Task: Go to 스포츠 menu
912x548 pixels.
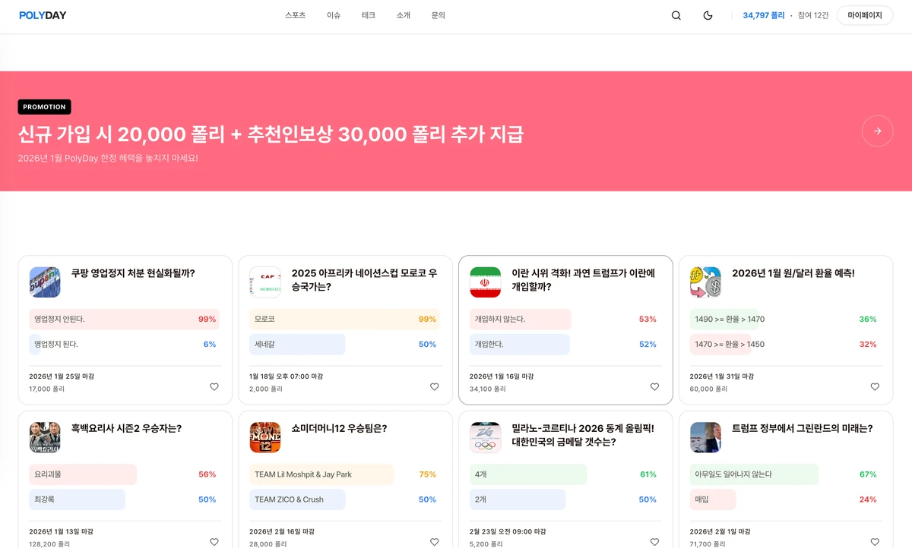Action: tap(296, 15)
